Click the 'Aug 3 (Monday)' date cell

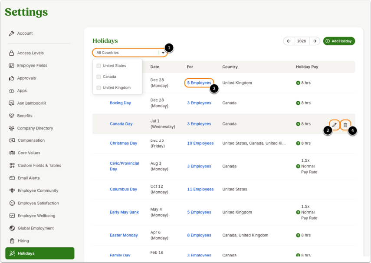pos(159,166)
